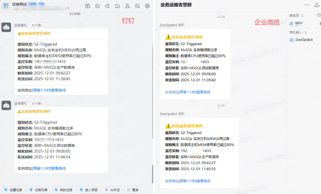Open 任务列表 in bottom toolbar
The width and height of the screenshot is (321, 194).
pyautogui.click(x=38, y=190)
